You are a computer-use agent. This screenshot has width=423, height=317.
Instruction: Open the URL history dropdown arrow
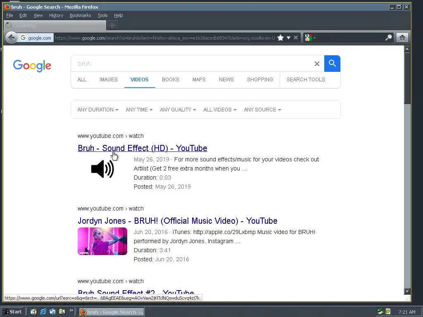coord(288,38)
